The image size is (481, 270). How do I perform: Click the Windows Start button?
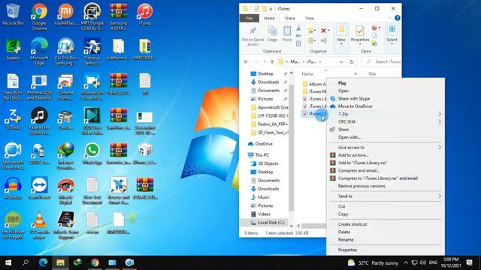point(8,262)
